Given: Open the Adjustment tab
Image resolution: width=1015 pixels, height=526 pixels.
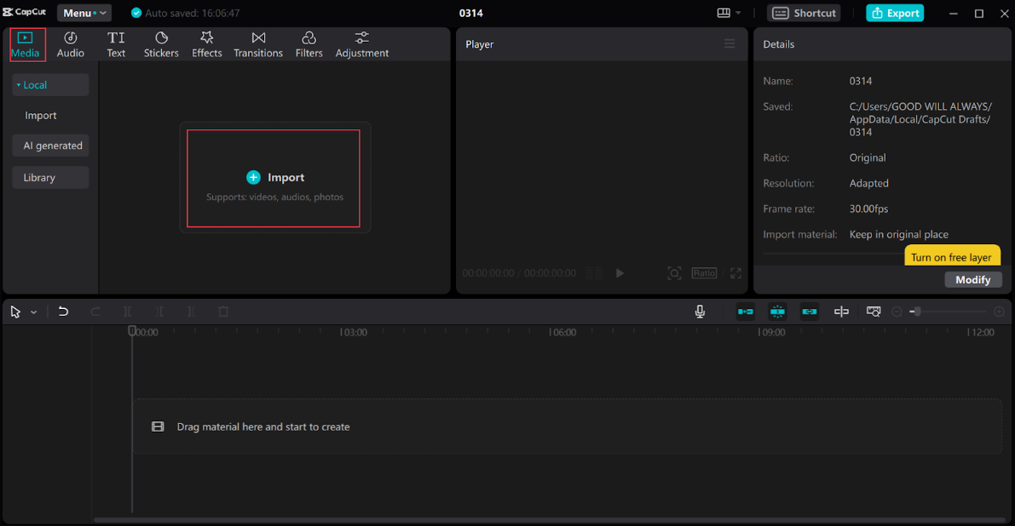Looking at the screenshot, I should tap(362, 44).
